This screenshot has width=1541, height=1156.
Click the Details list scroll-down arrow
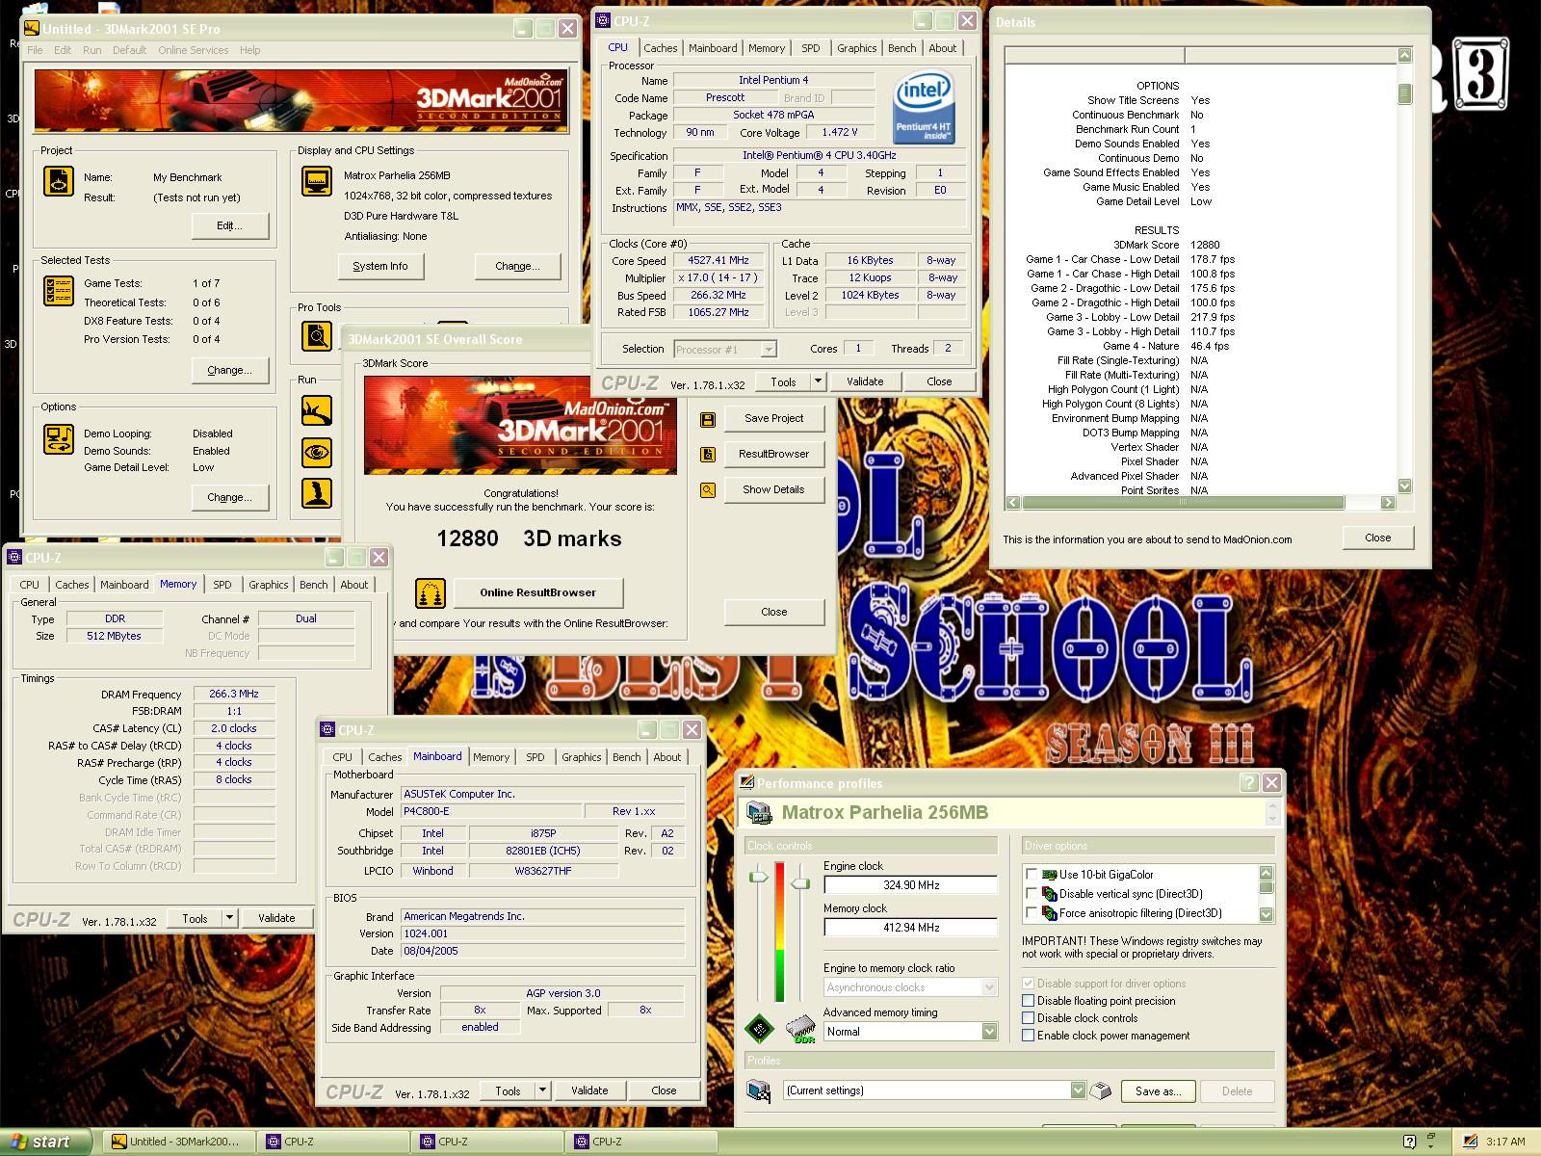click(x=1404, y=486)
